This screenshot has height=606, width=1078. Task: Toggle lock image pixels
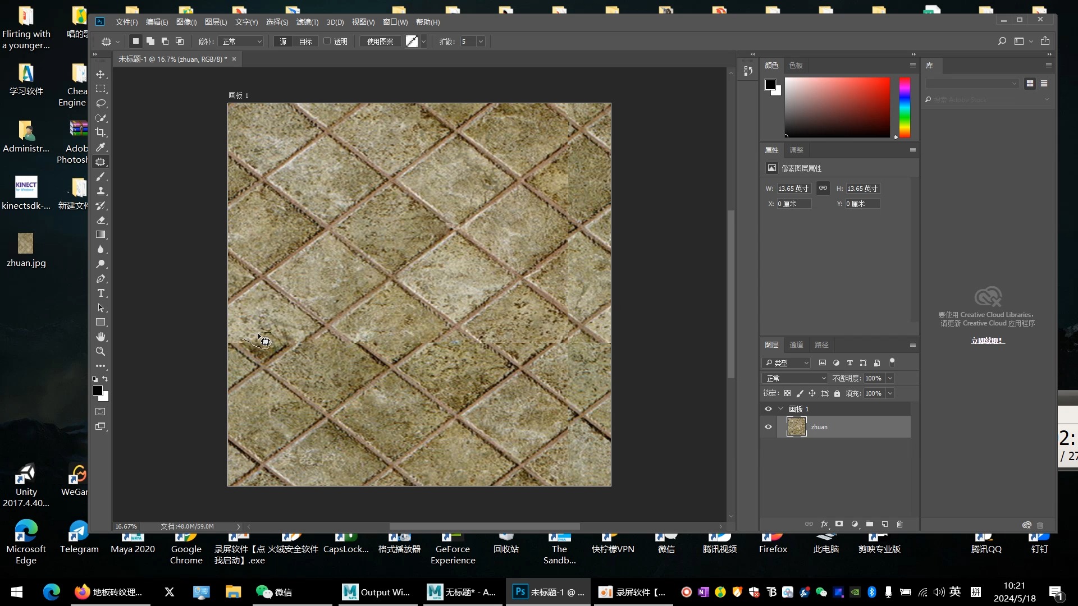[x=800, y=393]
